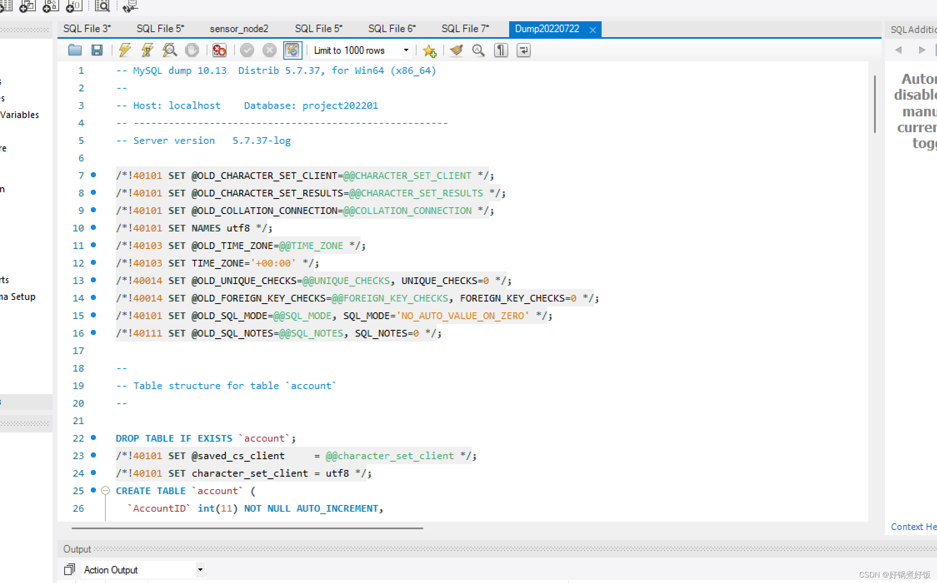Click the editor horizontal scrollbar
937x583 pixels.
(247, 528)
